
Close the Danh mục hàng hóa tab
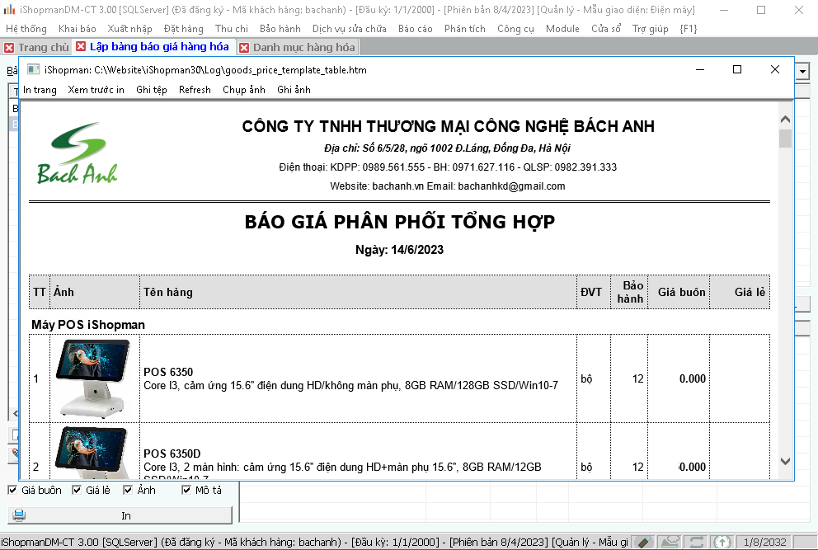click(x=243, y=48)
